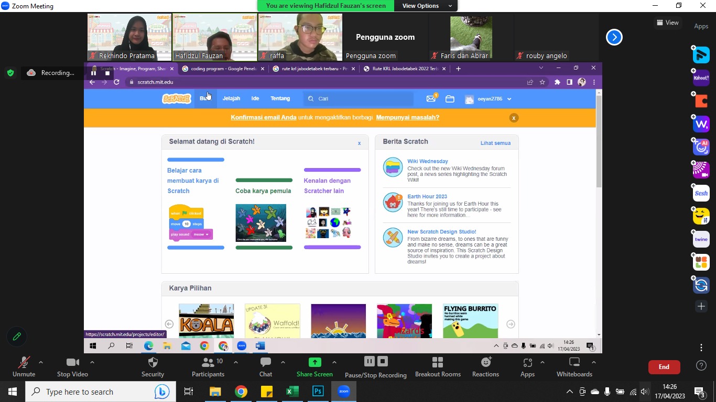
Task: Open the Whiteboards icon
Action: point(574,363)
